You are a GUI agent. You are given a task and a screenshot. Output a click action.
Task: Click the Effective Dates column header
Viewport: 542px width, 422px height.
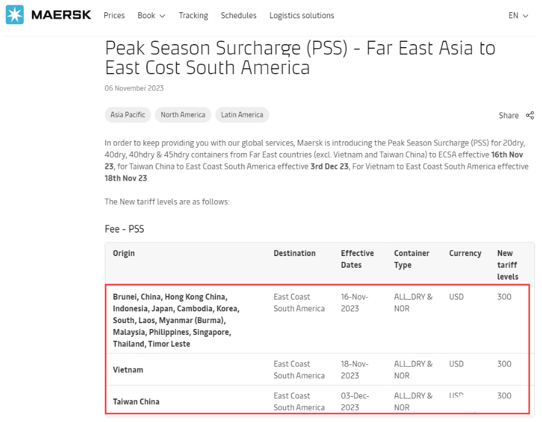pyautogui.click(x=357, y=259)
